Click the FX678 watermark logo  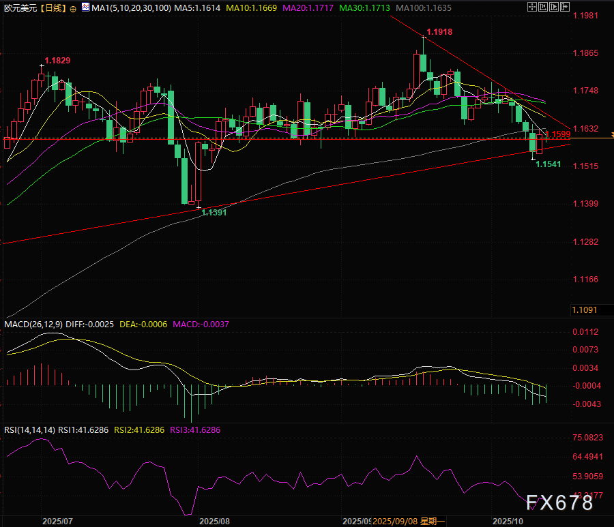coord(559,503)
